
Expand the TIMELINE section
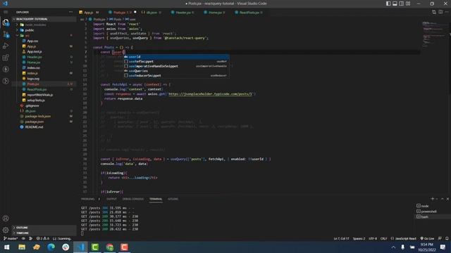23,233
